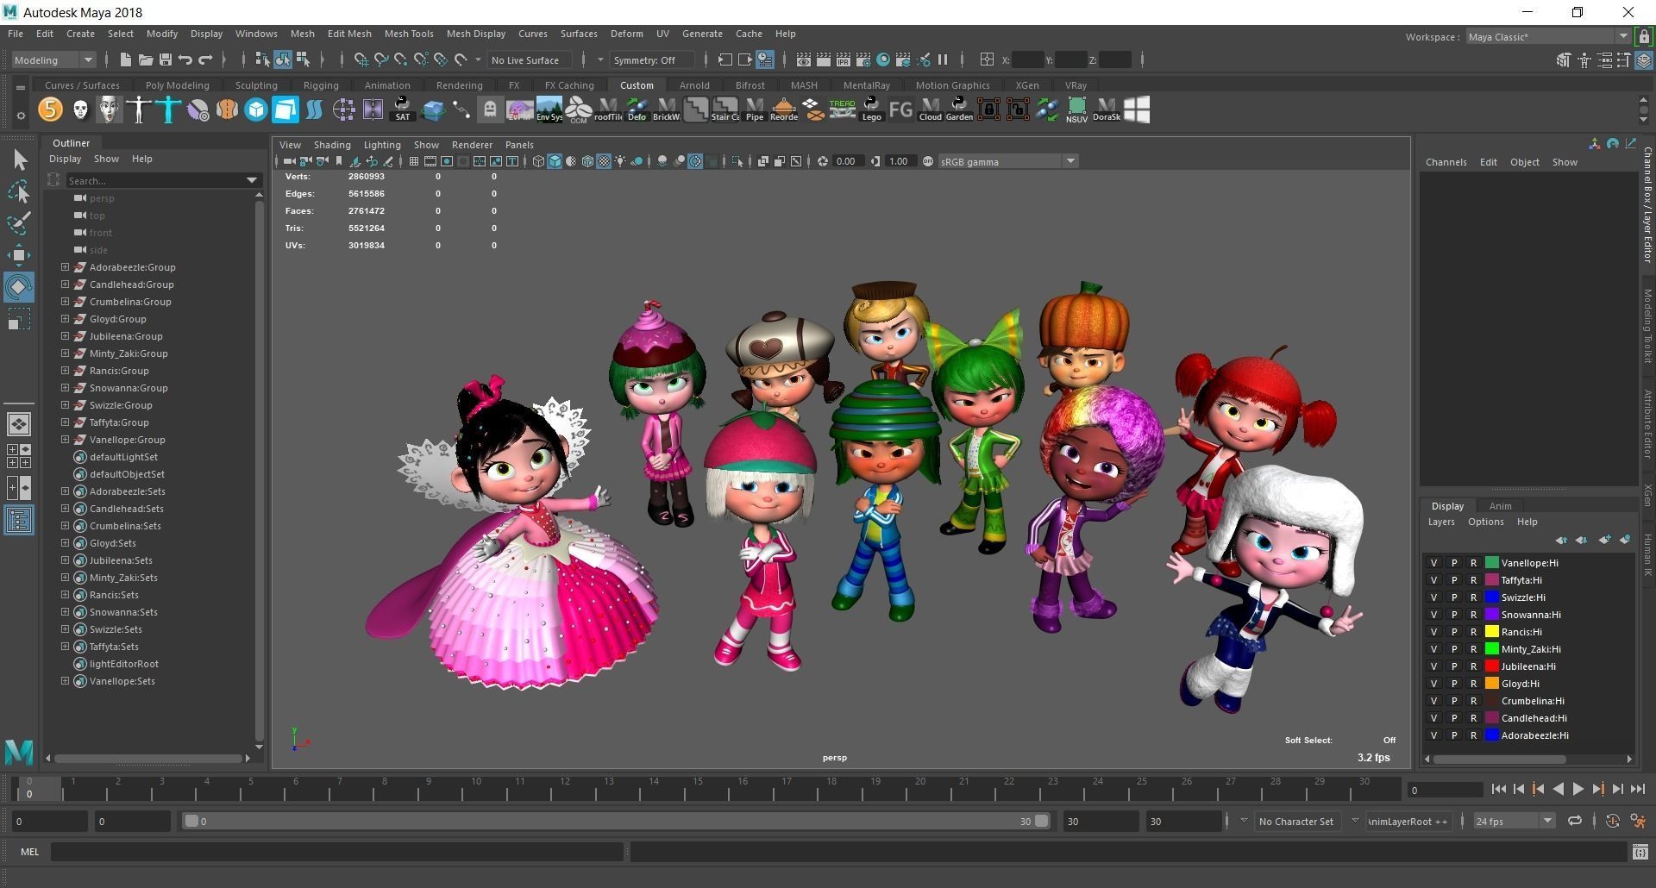Select the Select tool arrow in toolbox
The image size is (1656, 888).
[x=19, y=159]
